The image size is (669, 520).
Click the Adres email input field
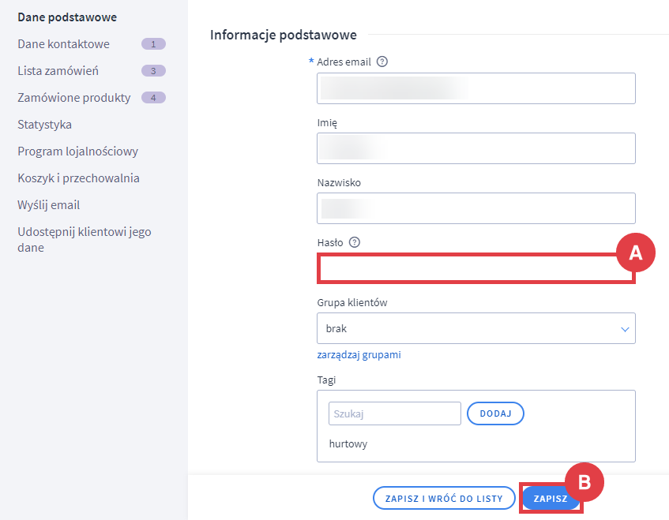475,88
